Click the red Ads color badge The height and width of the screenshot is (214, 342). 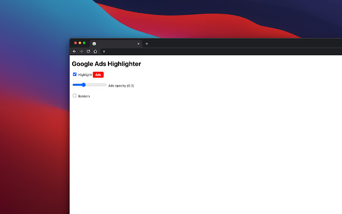tap(98, 75)
